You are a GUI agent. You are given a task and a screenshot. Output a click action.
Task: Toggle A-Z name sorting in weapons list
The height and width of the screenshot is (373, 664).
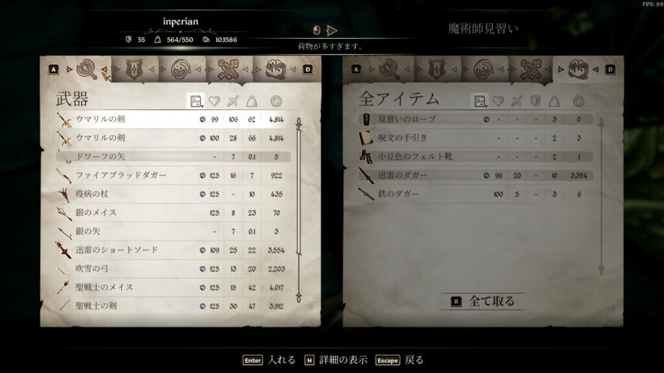(x=196, y=101)
